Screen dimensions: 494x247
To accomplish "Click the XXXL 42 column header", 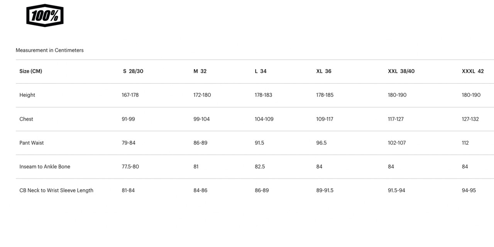I will 473,71.
